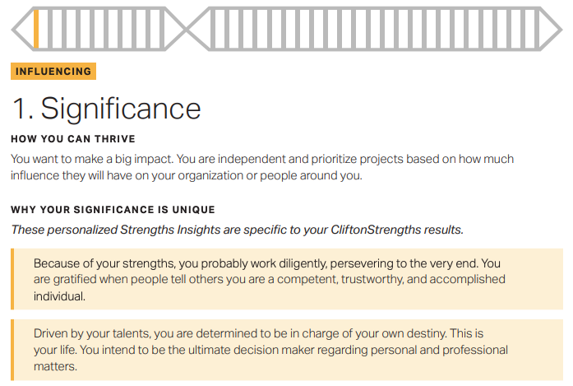Click the word 'CliftonStrengths' in the italic line
Viewport: 573px width, 386px height.
[376, 230]
